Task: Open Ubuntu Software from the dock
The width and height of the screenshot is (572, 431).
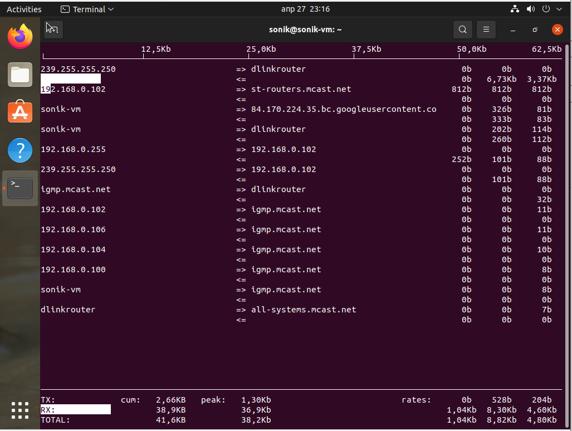Action: tap(20, 112)
